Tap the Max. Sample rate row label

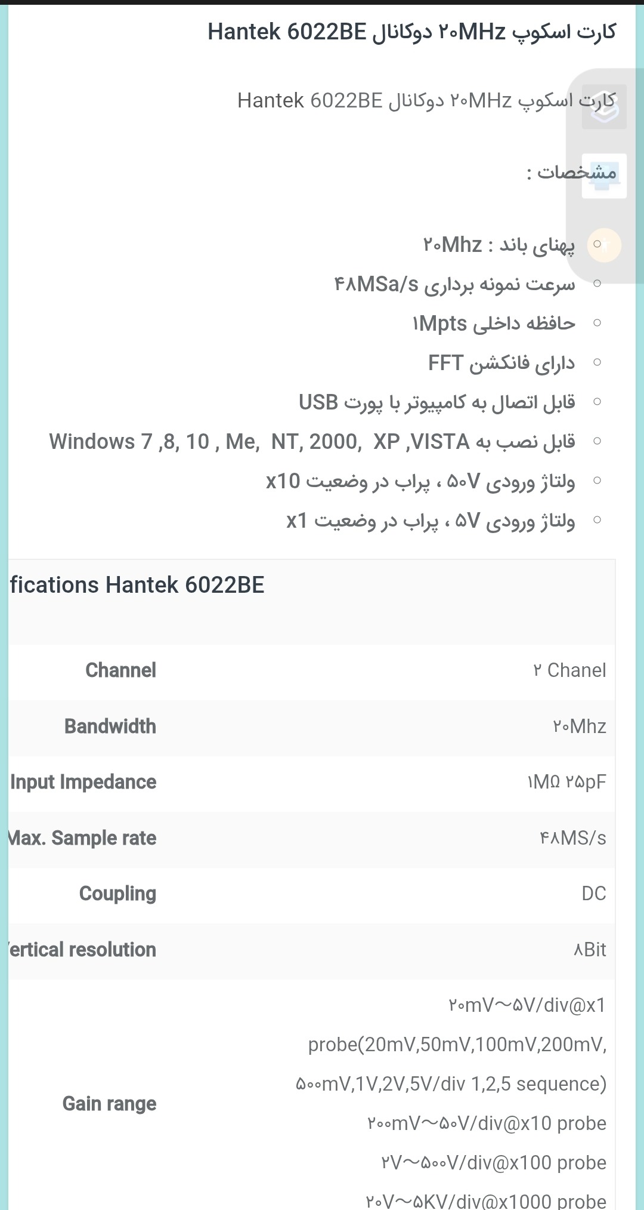click(x=82, y=838)
